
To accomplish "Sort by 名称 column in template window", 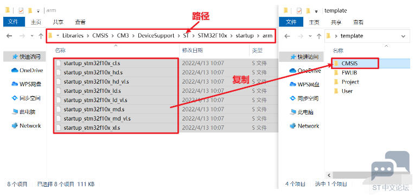I will [338, 50].
